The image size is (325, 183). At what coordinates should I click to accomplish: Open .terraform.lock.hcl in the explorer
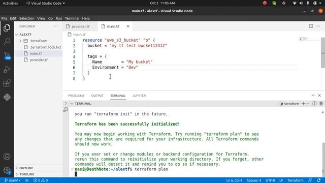[x=45, y=47]
